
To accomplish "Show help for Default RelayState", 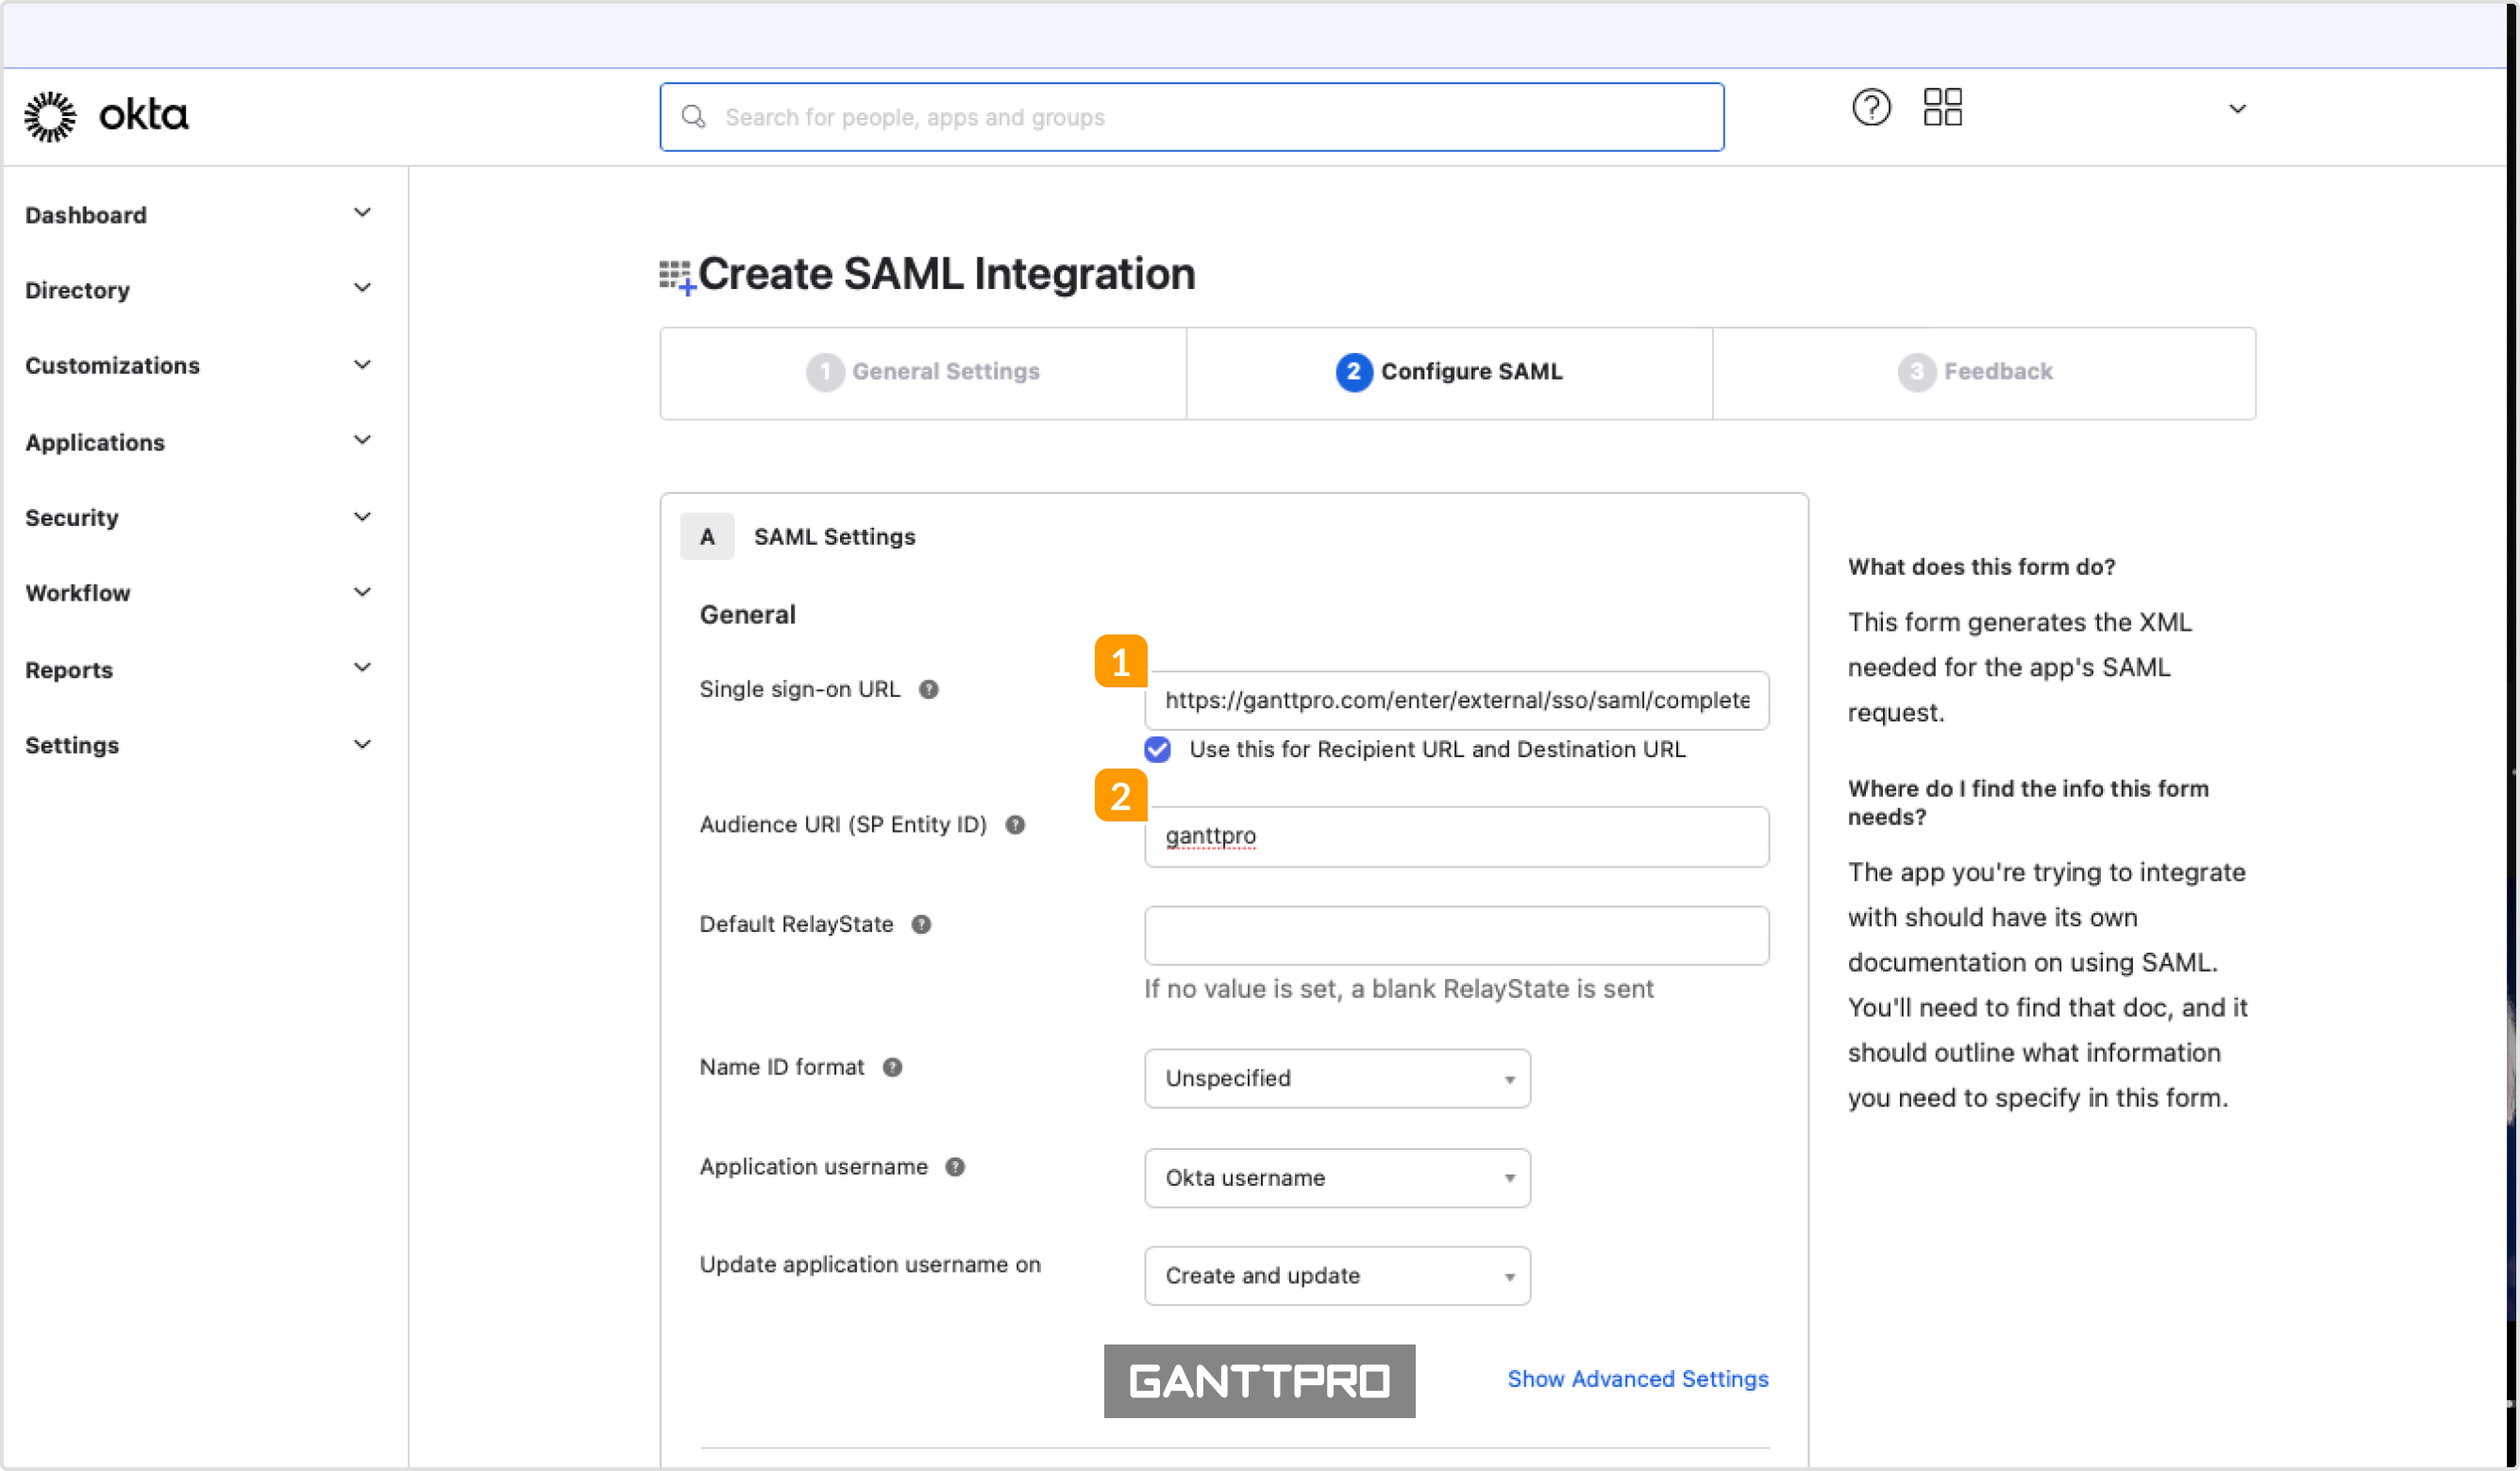I will click(921, 924).
